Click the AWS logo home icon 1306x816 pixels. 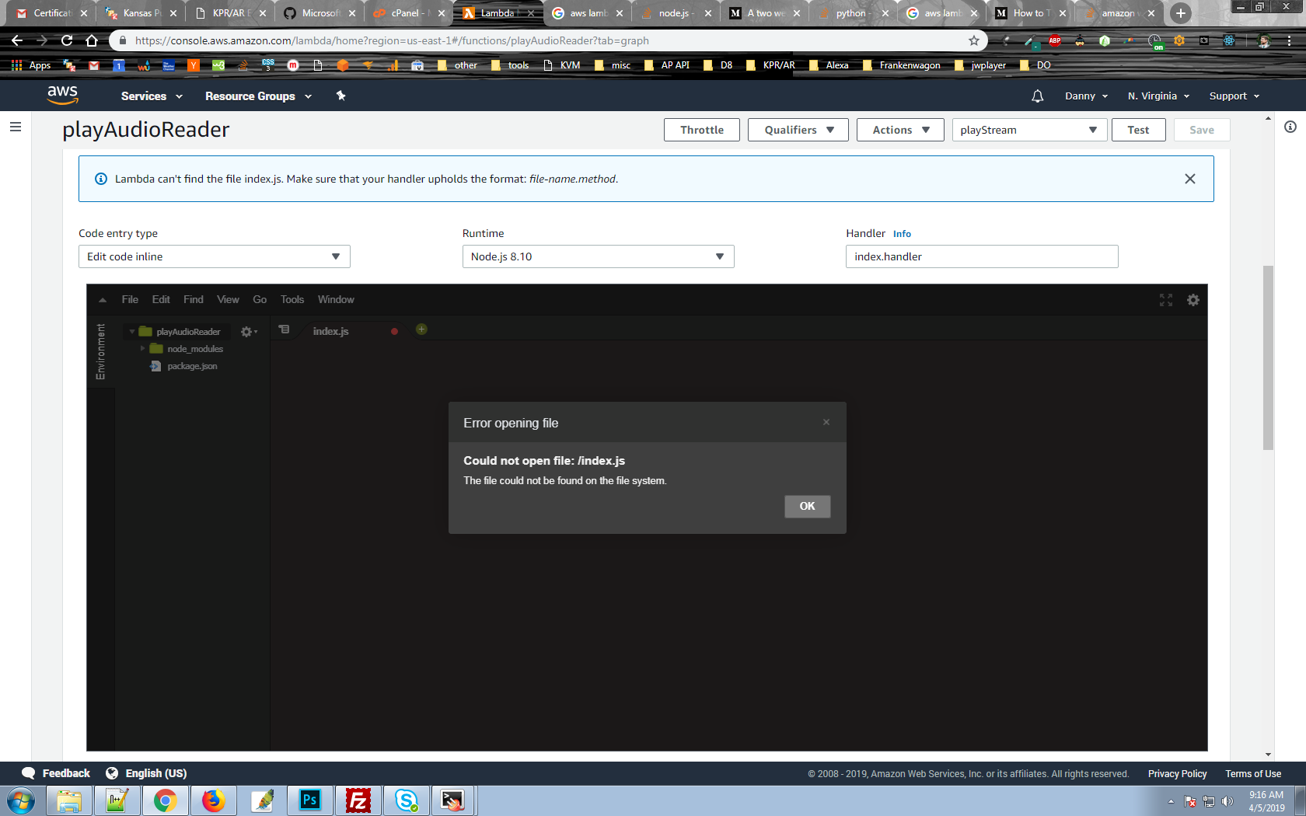[x=62, y=95]
